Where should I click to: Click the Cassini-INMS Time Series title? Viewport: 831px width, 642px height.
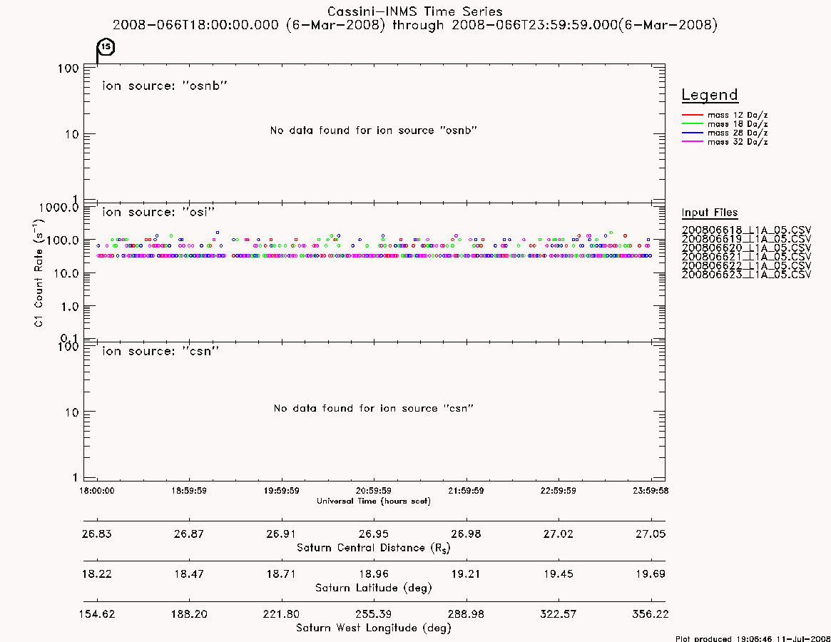pyautogui.click(x=415, y=11)
